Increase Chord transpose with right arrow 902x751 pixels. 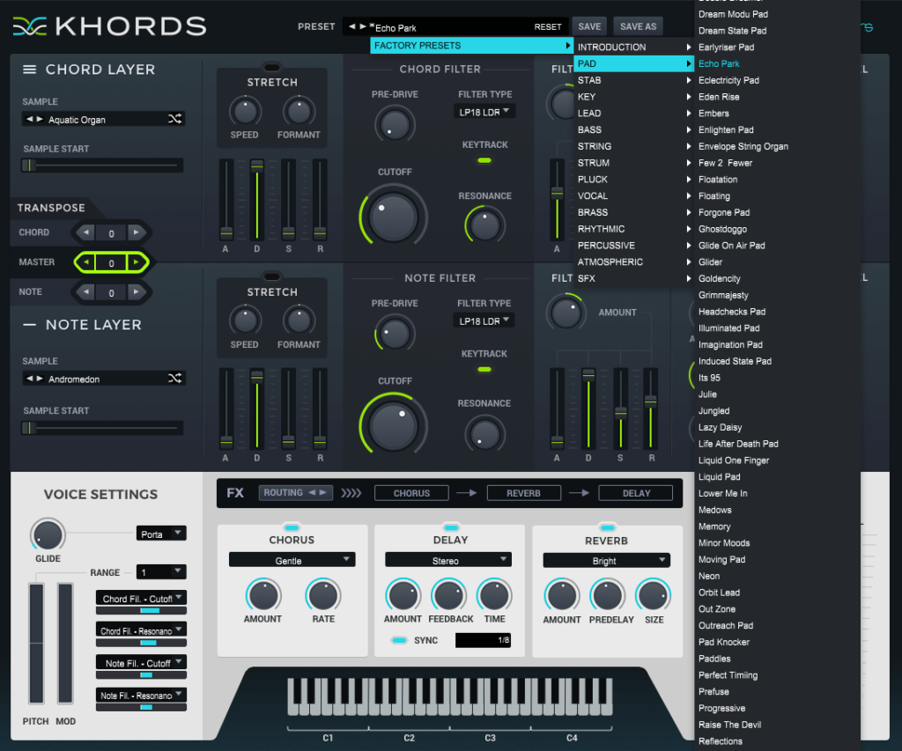pos(136,232)
